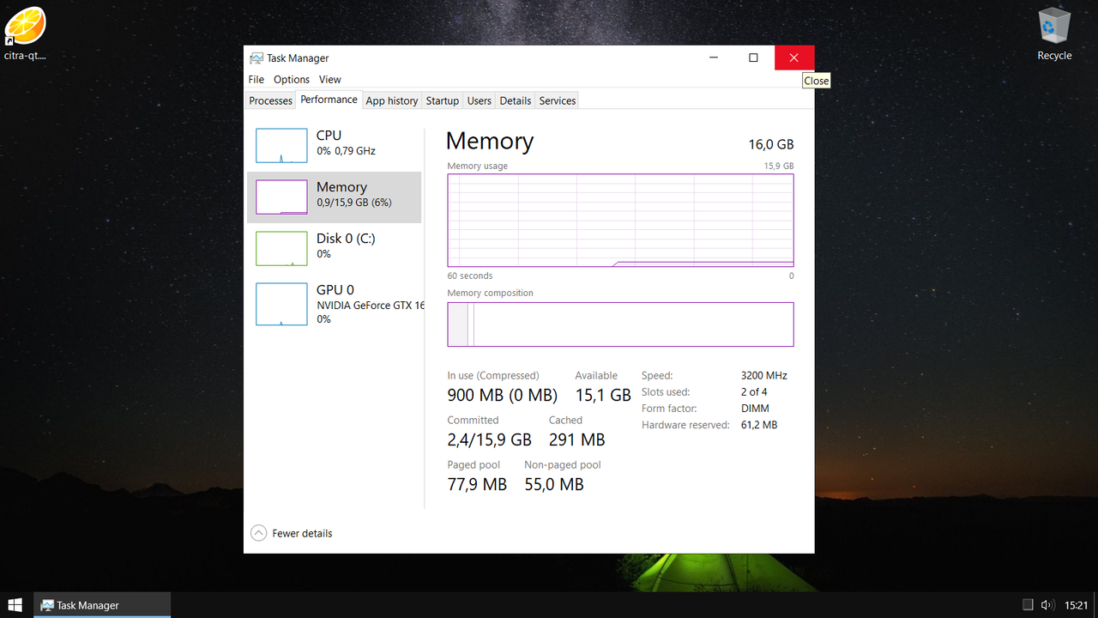The width and height of the screenshot is (1098, 618).
Task: Select the Recycle Bin desktop icon
Action: [x=1054, y=33]
